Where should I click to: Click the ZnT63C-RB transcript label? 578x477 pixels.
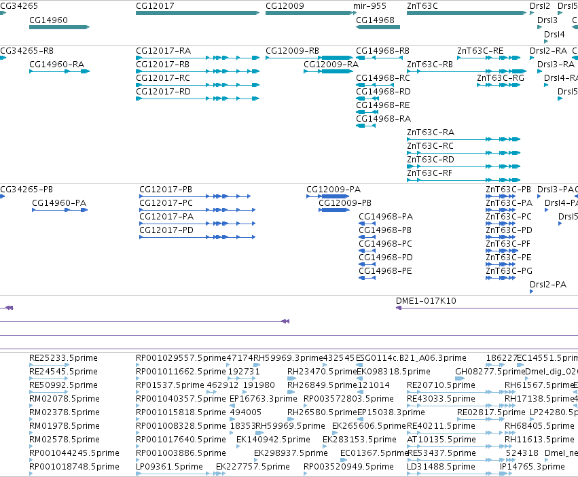pyautogui.click(x=430, y=65)
